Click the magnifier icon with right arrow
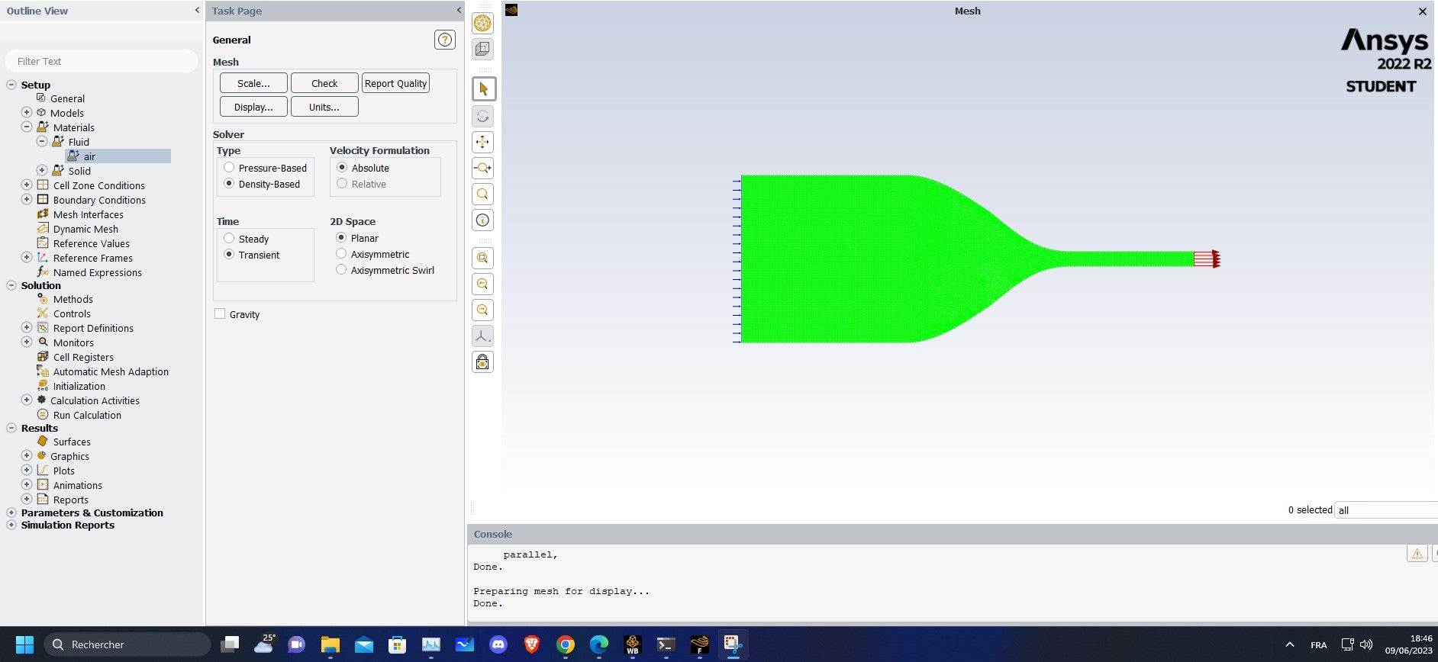The height and width of the screenshot is (662, 1438). pos(482,310)
